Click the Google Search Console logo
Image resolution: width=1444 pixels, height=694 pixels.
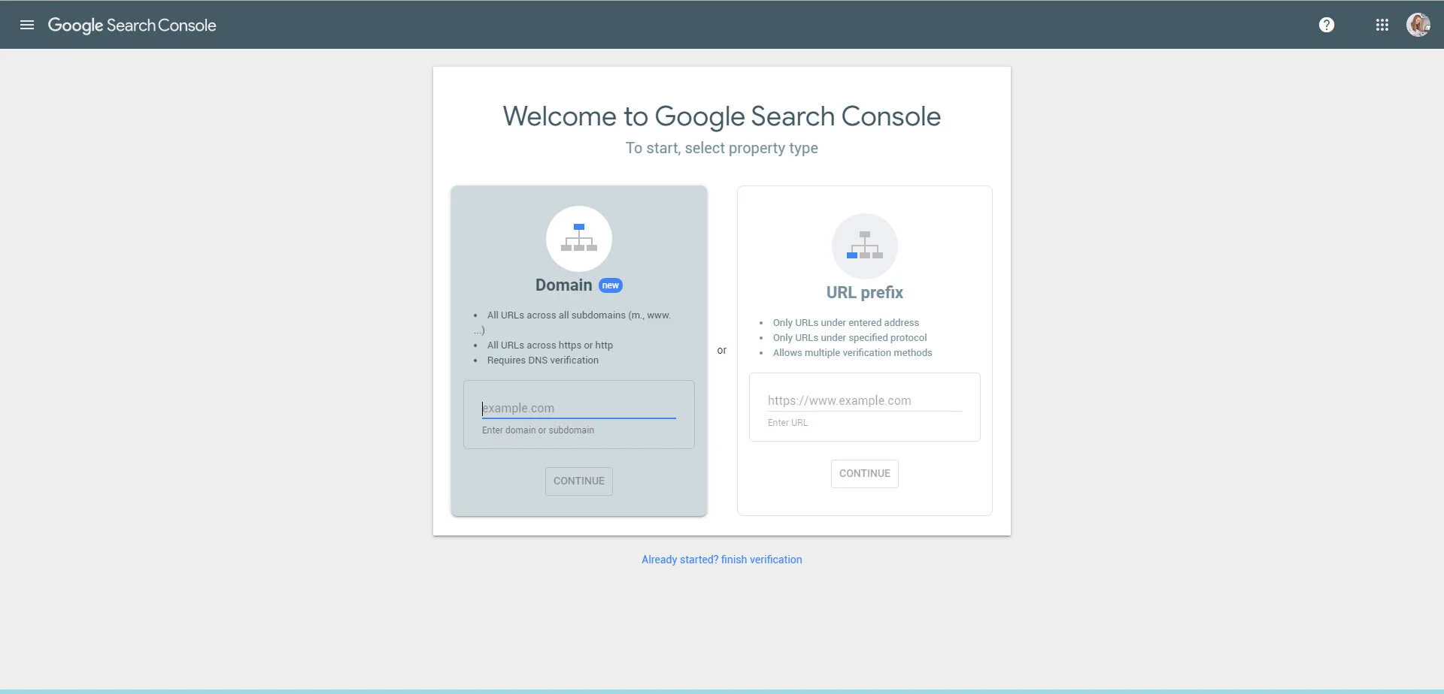(x=132, y=26)
